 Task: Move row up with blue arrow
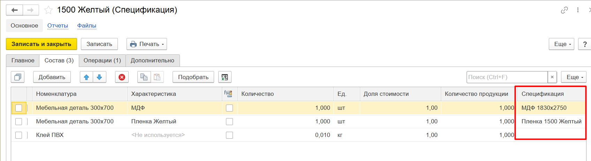coord(86,77)
